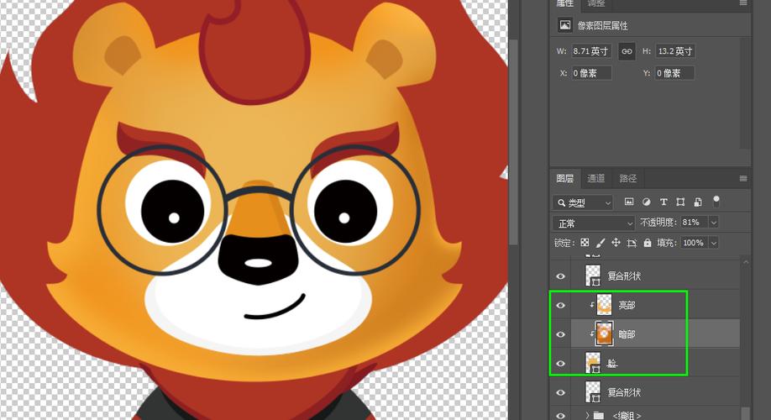Hide the 暗部 layer

[x=560, y=334]
